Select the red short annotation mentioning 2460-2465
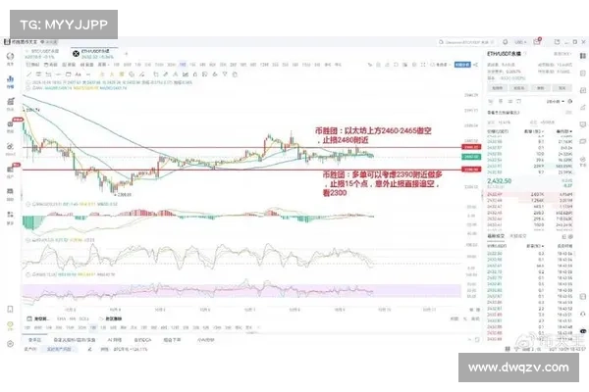This screenshot has height=392, width=589. coord(373,135)
